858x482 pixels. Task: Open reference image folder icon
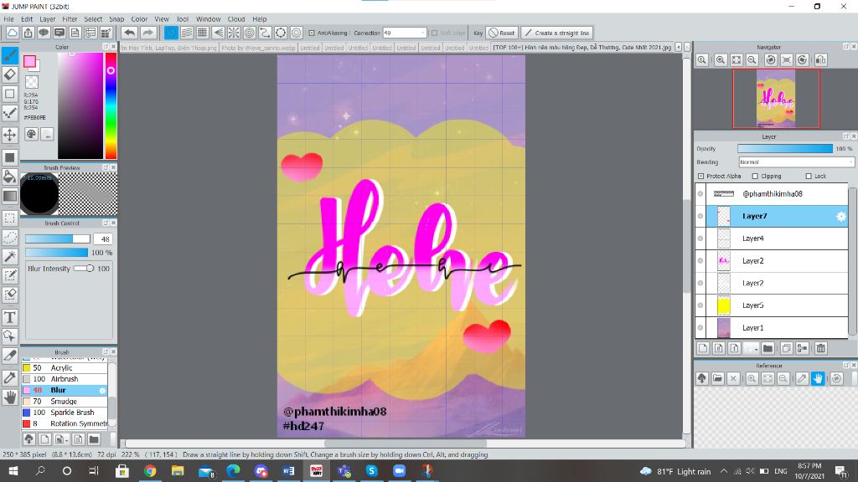pyautogui.click(x=718, y=378)
